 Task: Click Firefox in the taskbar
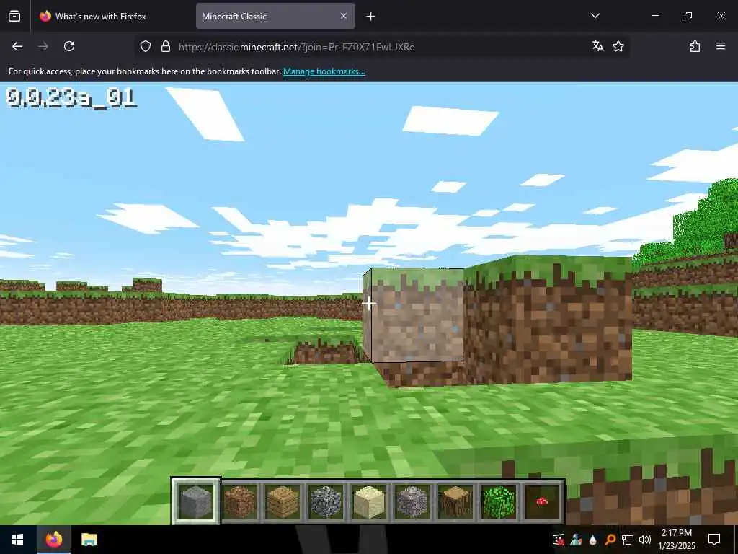click(x=53, y=540)
